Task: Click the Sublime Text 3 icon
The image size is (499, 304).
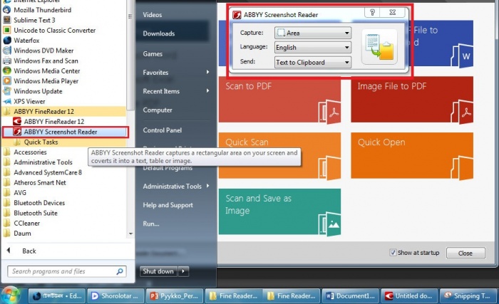Action: pyautogui.click(x=7, y=20)
